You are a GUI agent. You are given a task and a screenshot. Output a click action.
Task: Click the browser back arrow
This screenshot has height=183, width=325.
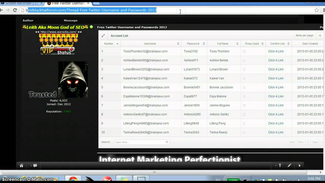coord(1,10)
